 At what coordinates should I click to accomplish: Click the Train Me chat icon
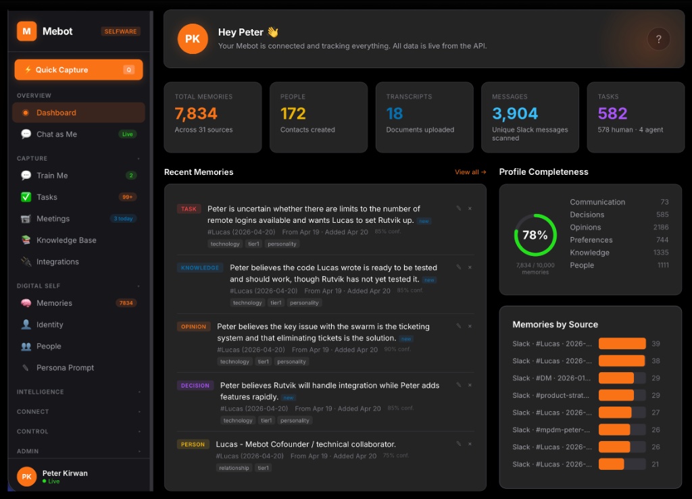pyautogui.click(x=26, y=176)
